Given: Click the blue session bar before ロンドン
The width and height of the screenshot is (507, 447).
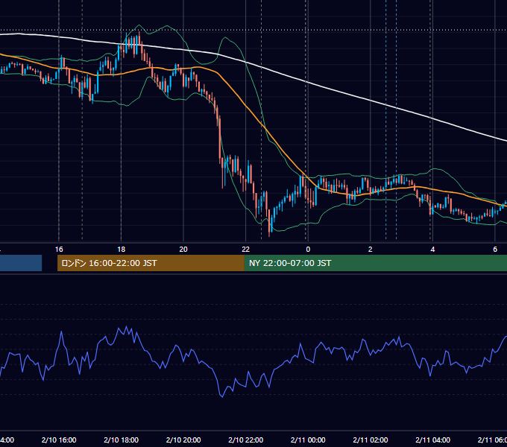Looking at the screenshot, I should pos(21,263).
